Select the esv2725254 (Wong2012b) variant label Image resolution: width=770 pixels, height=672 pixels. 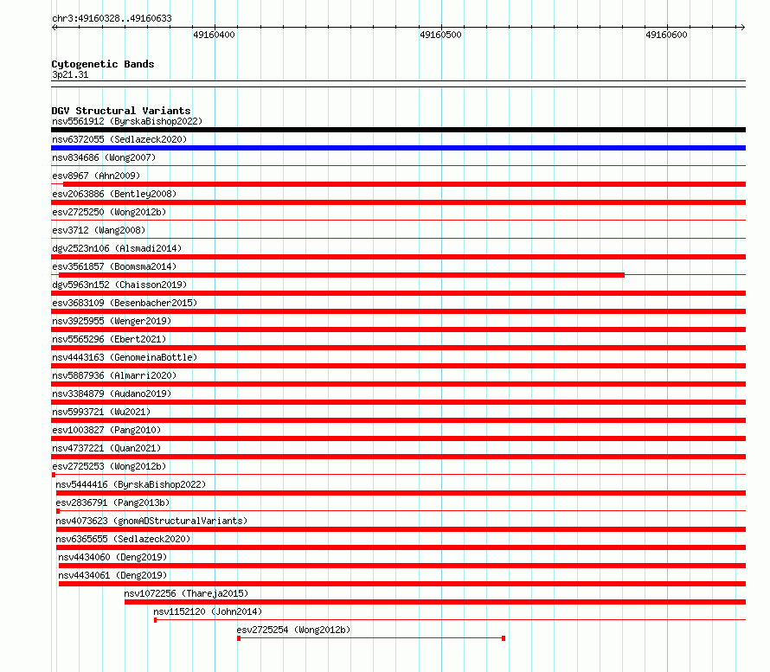(293, 630)
